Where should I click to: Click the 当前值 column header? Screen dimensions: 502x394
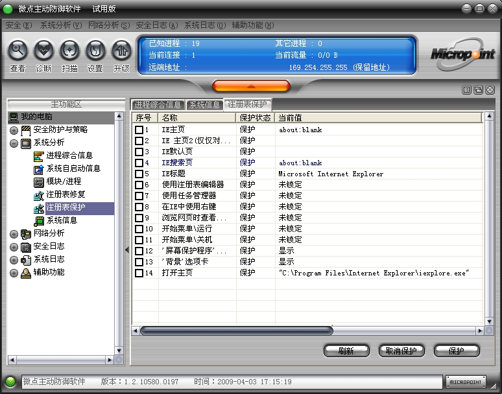pos(378,118)
